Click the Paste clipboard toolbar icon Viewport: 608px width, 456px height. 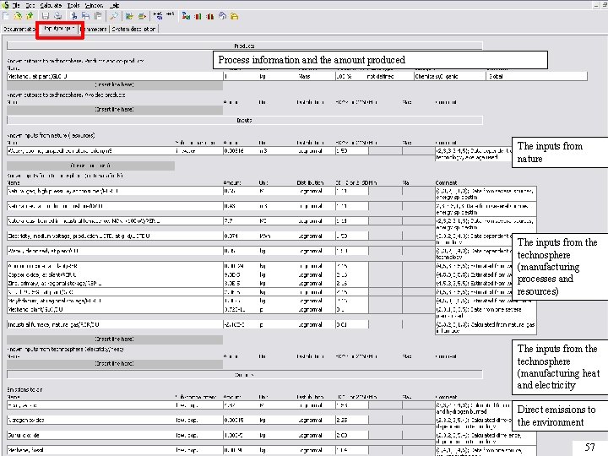[x=98, y=16]
